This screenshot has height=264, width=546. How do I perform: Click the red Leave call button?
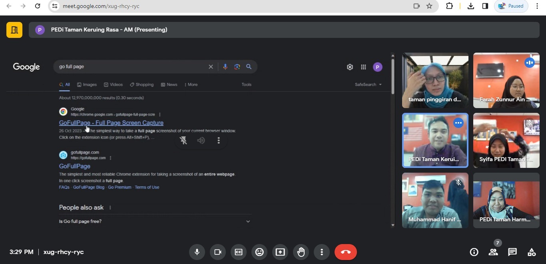(x=345, y=252)
